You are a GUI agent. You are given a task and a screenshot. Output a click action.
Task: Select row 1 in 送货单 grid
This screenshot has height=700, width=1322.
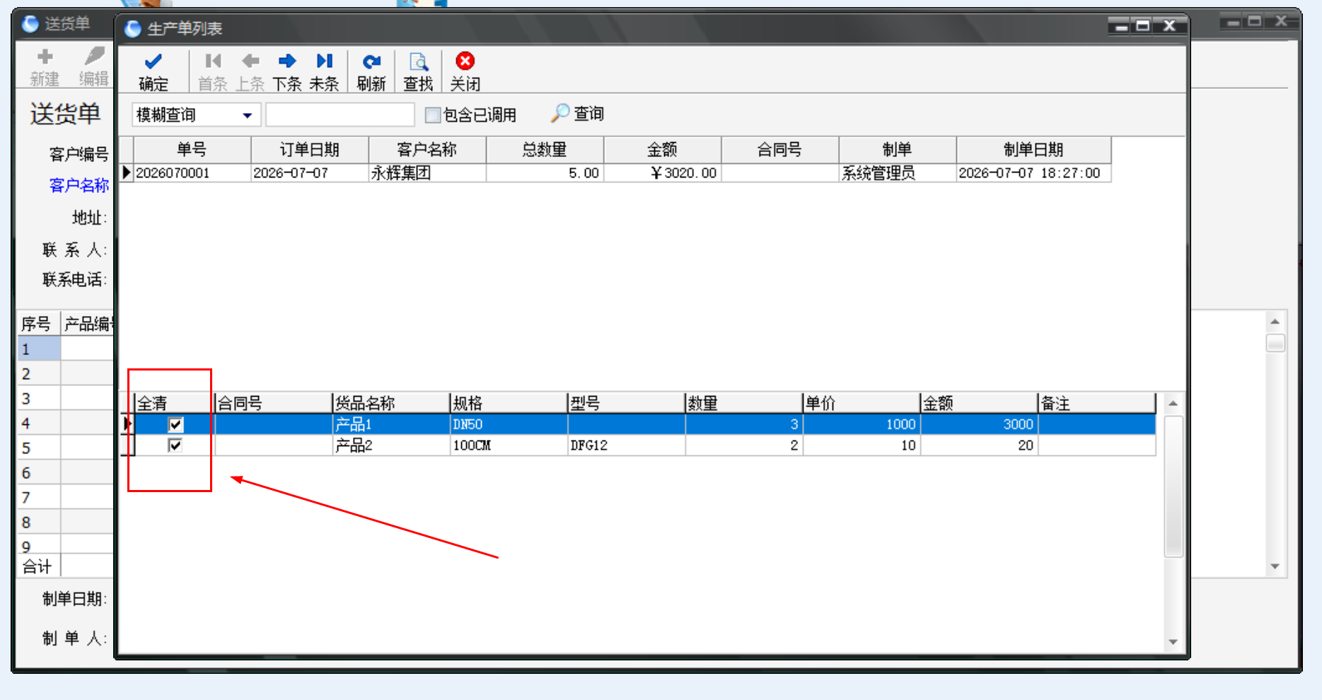pos(39,349)
